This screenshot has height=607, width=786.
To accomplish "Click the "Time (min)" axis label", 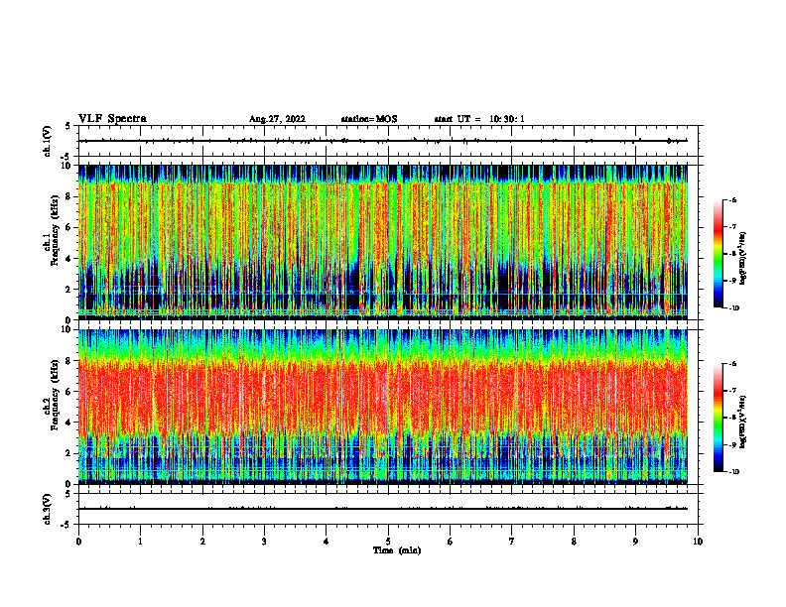I will 397,550.
